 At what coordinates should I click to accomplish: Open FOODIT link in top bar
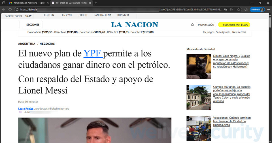[x=83, y=15]
